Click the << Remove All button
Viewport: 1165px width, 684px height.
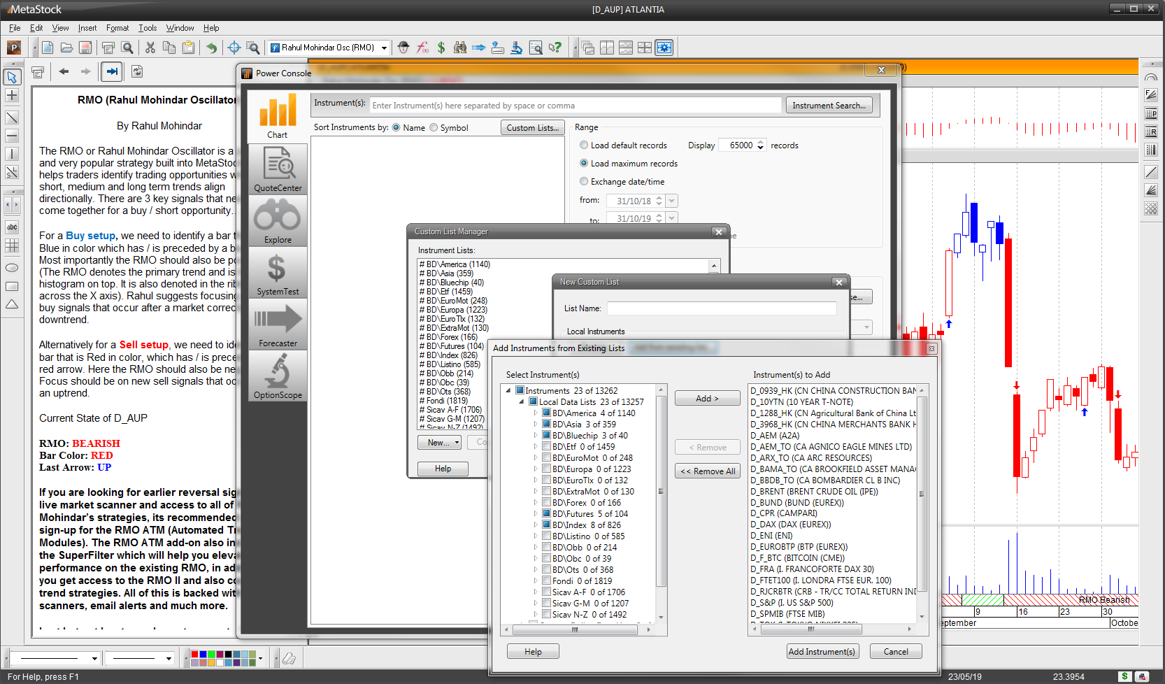[x=707, y=471]
